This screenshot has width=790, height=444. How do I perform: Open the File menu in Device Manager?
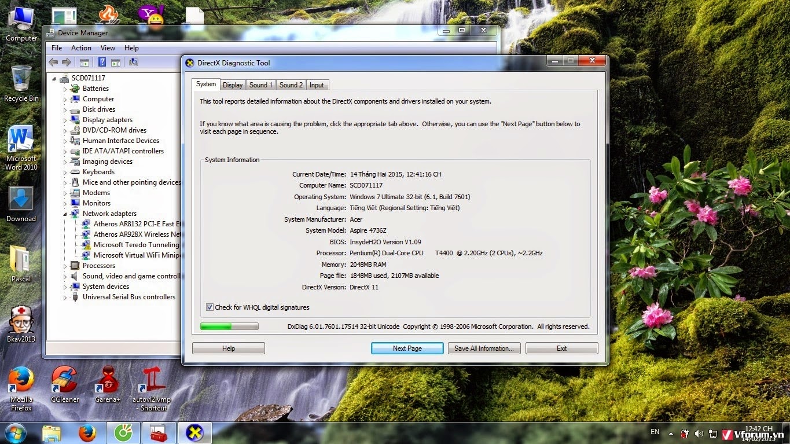(57, 48)
